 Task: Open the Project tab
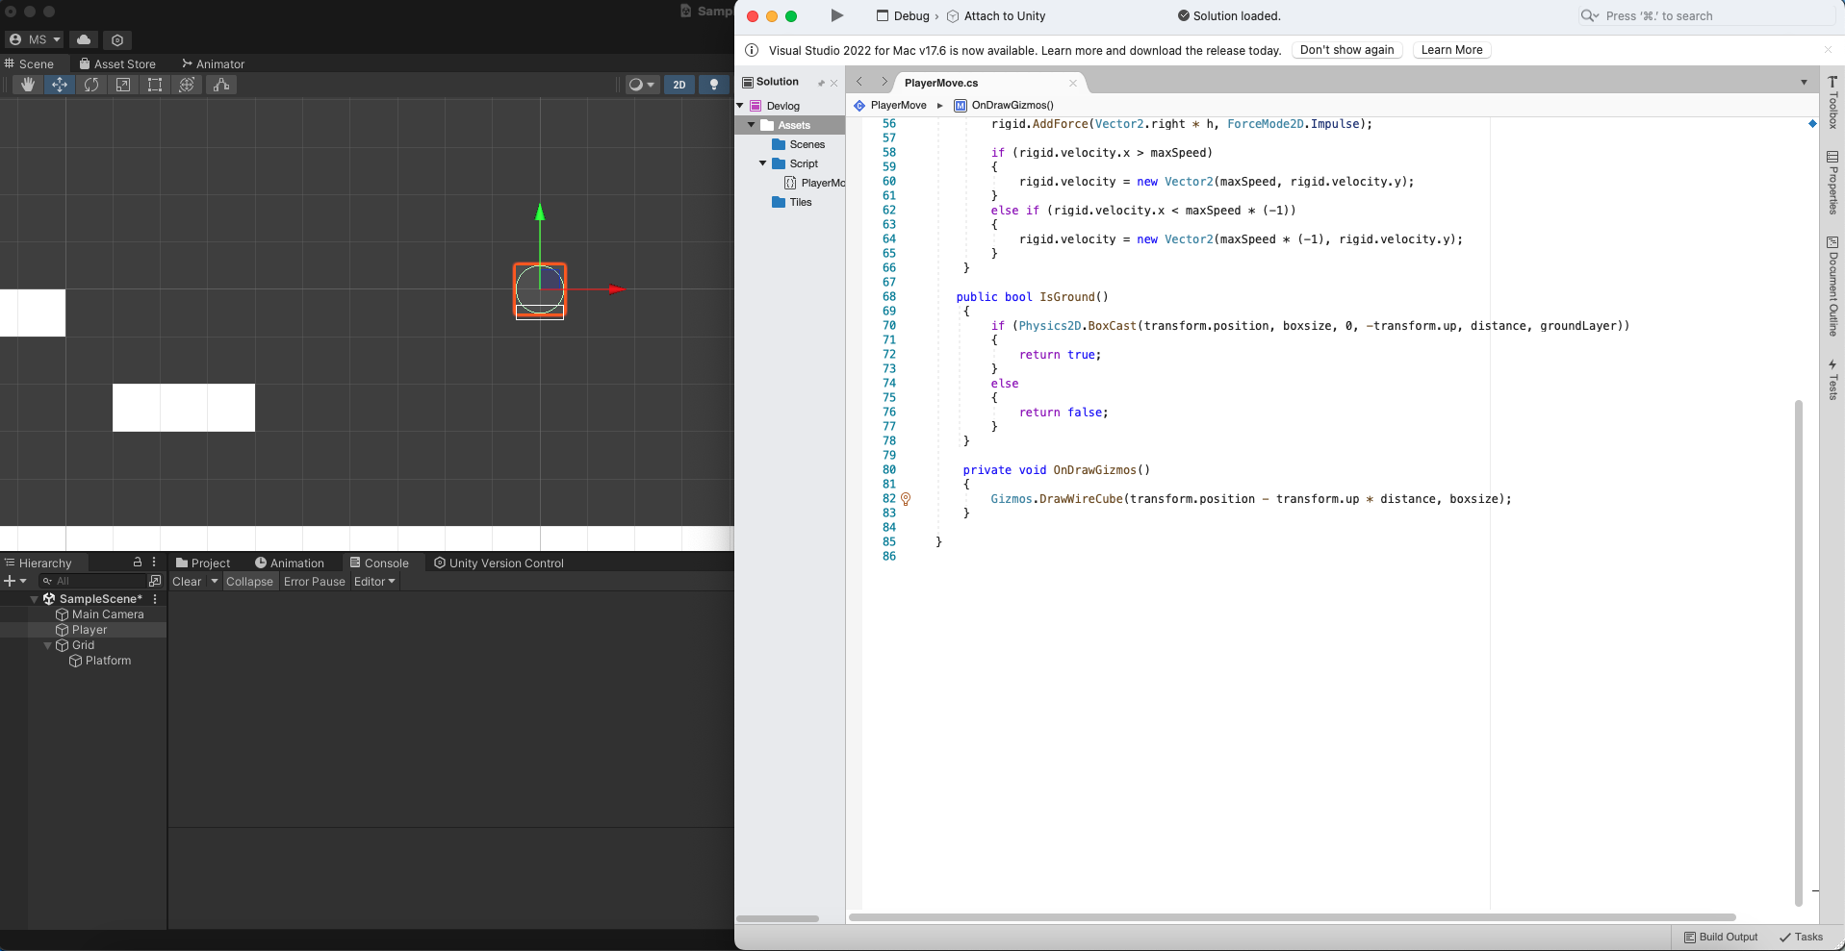point(203,563)
